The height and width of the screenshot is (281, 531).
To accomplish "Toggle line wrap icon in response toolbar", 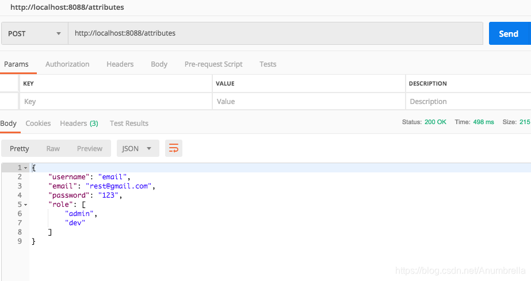I will [173, 148].
